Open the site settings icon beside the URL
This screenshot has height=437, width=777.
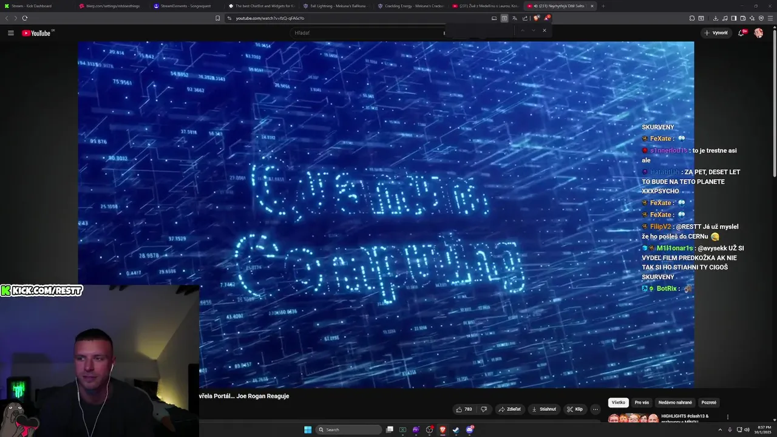pos(229,18)
